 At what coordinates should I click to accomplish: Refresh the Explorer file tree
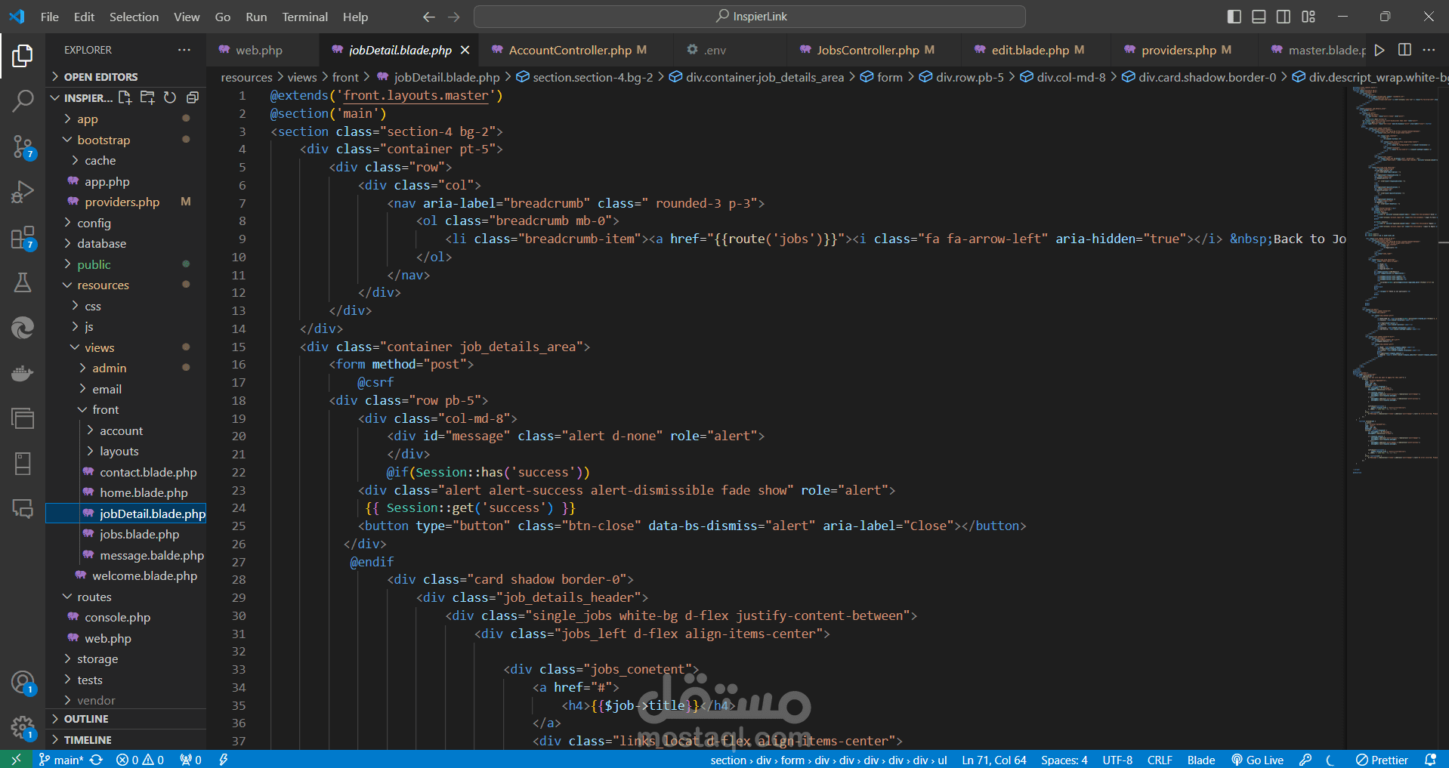coord(170,97)
